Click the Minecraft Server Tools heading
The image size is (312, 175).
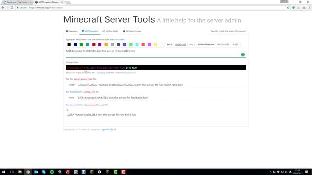click(x=109, y=19)
